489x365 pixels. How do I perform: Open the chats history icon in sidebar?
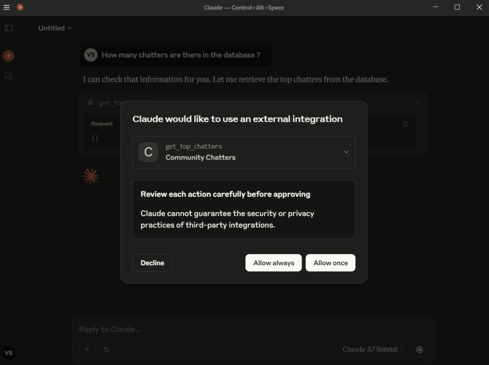(9, 76)
